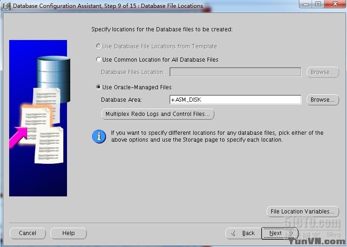347x247 pixels.
Task: Minimize the Database Configuration Assistant window
Action: pyautogui.click(x=306, y=4)
